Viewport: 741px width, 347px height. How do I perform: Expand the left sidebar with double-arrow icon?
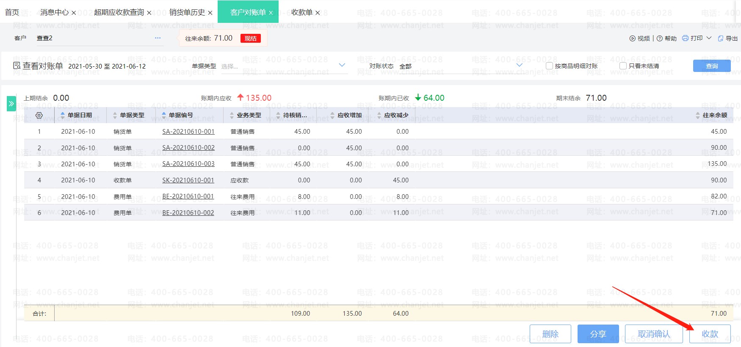(11, 104)
